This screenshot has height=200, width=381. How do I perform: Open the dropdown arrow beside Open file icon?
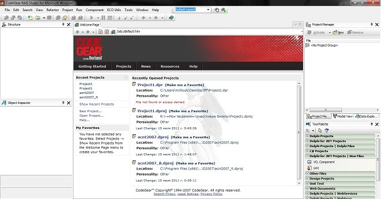click(44, 18)
